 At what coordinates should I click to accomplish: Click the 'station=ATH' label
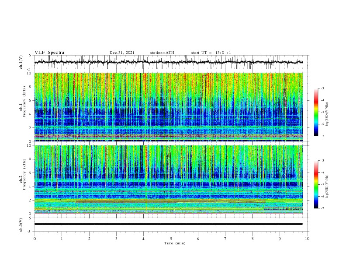[x=162, y=53]
